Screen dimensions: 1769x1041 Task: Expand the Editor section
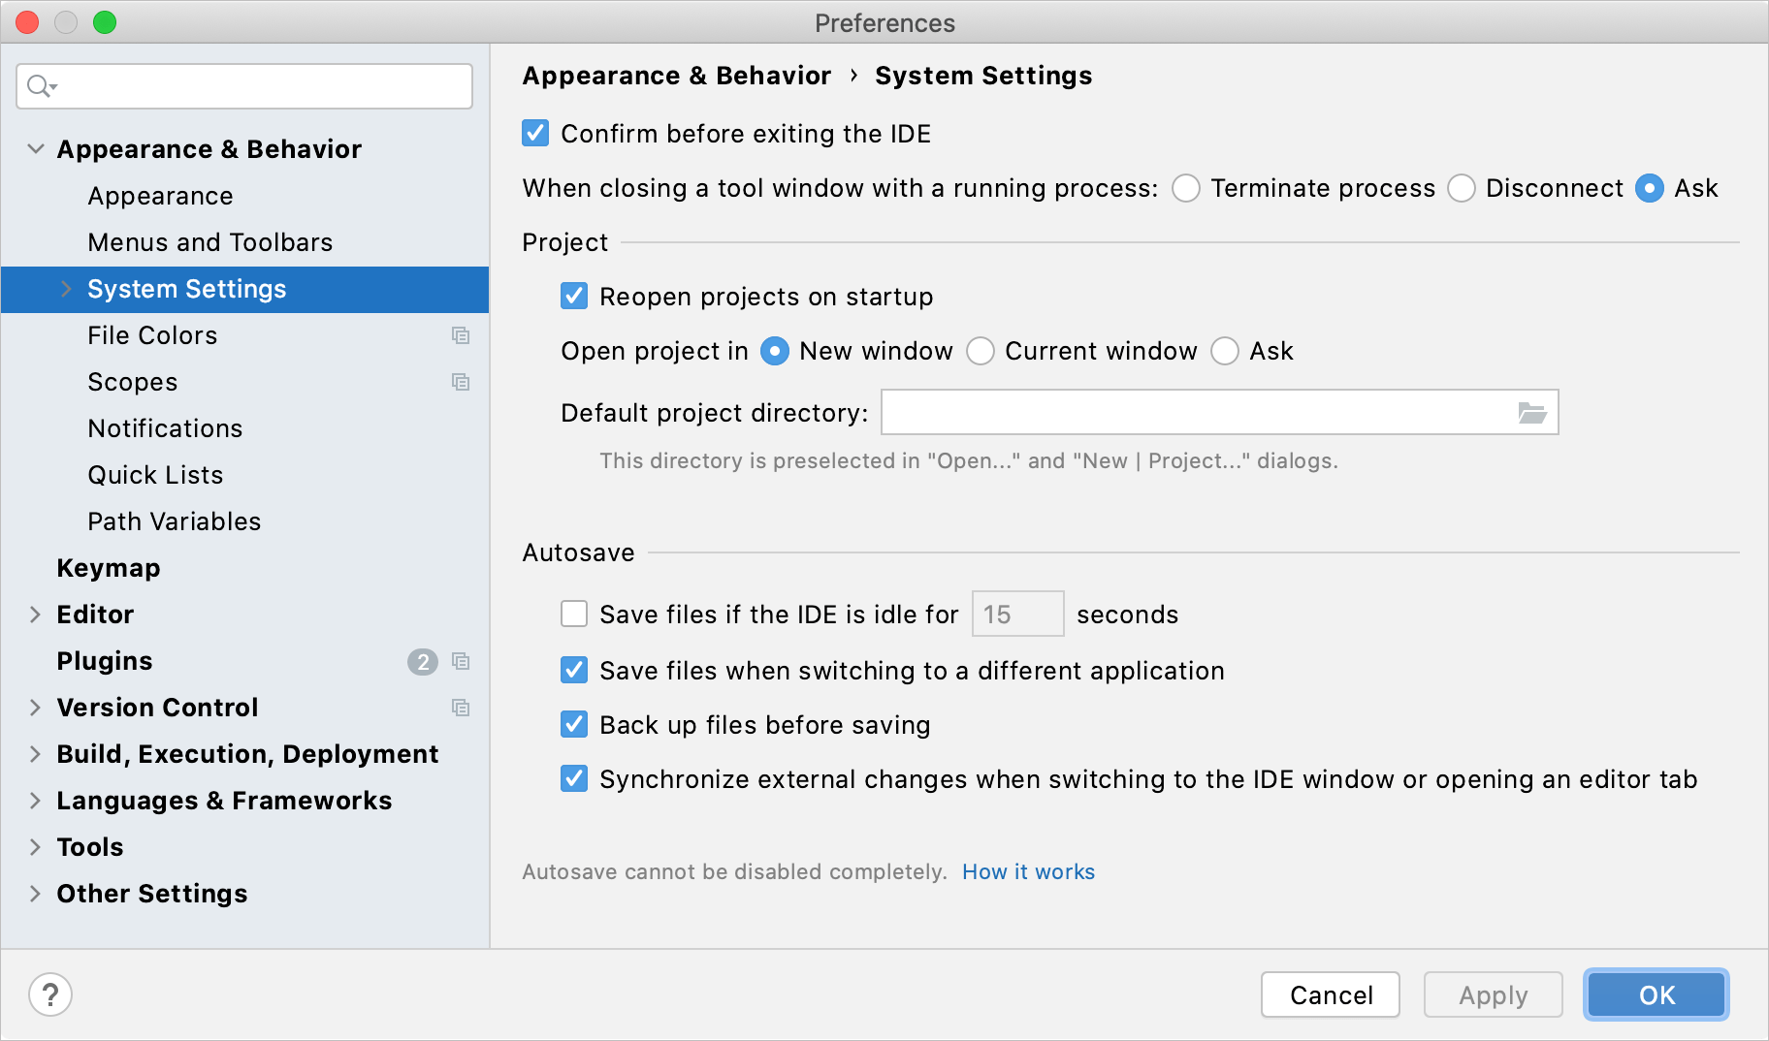(35, 615)
